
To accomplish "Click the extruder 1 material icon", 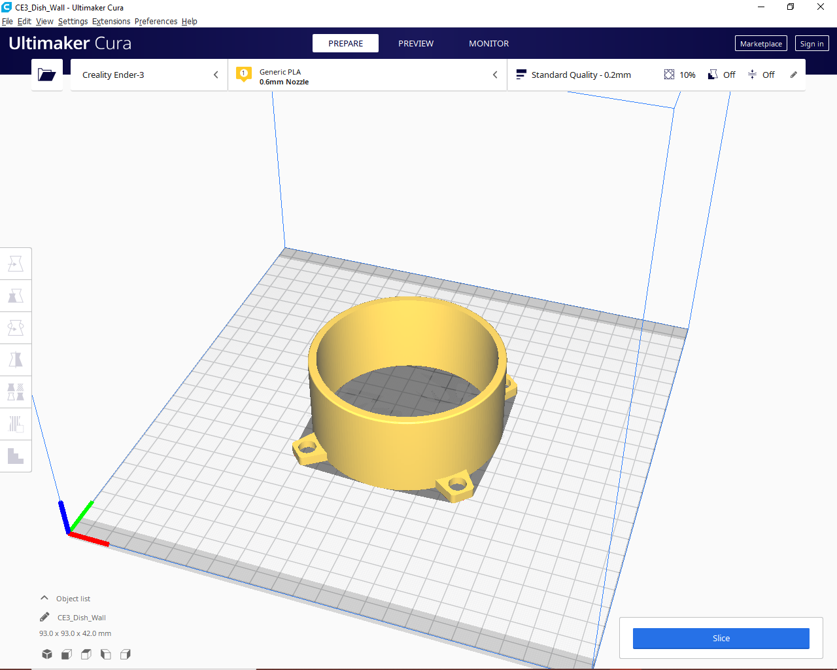I will [244, 75].
